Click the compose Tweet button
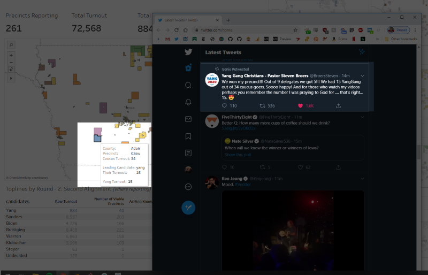This screenshot has height=275, width=428. coord(188,207)
